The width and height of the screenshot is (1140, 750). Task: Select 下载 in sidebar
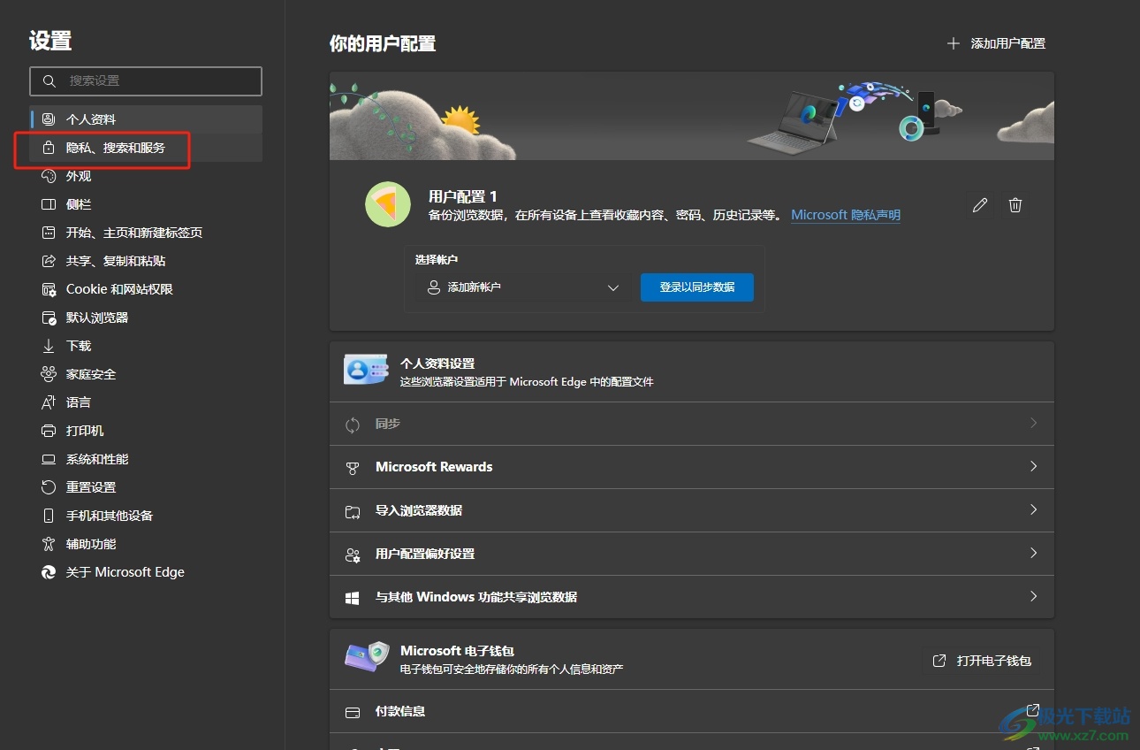[x=146, y=346]
